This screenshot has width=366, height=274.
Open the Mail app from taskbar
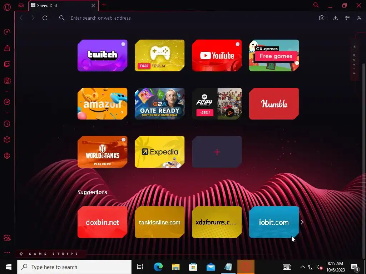[211, 267]
